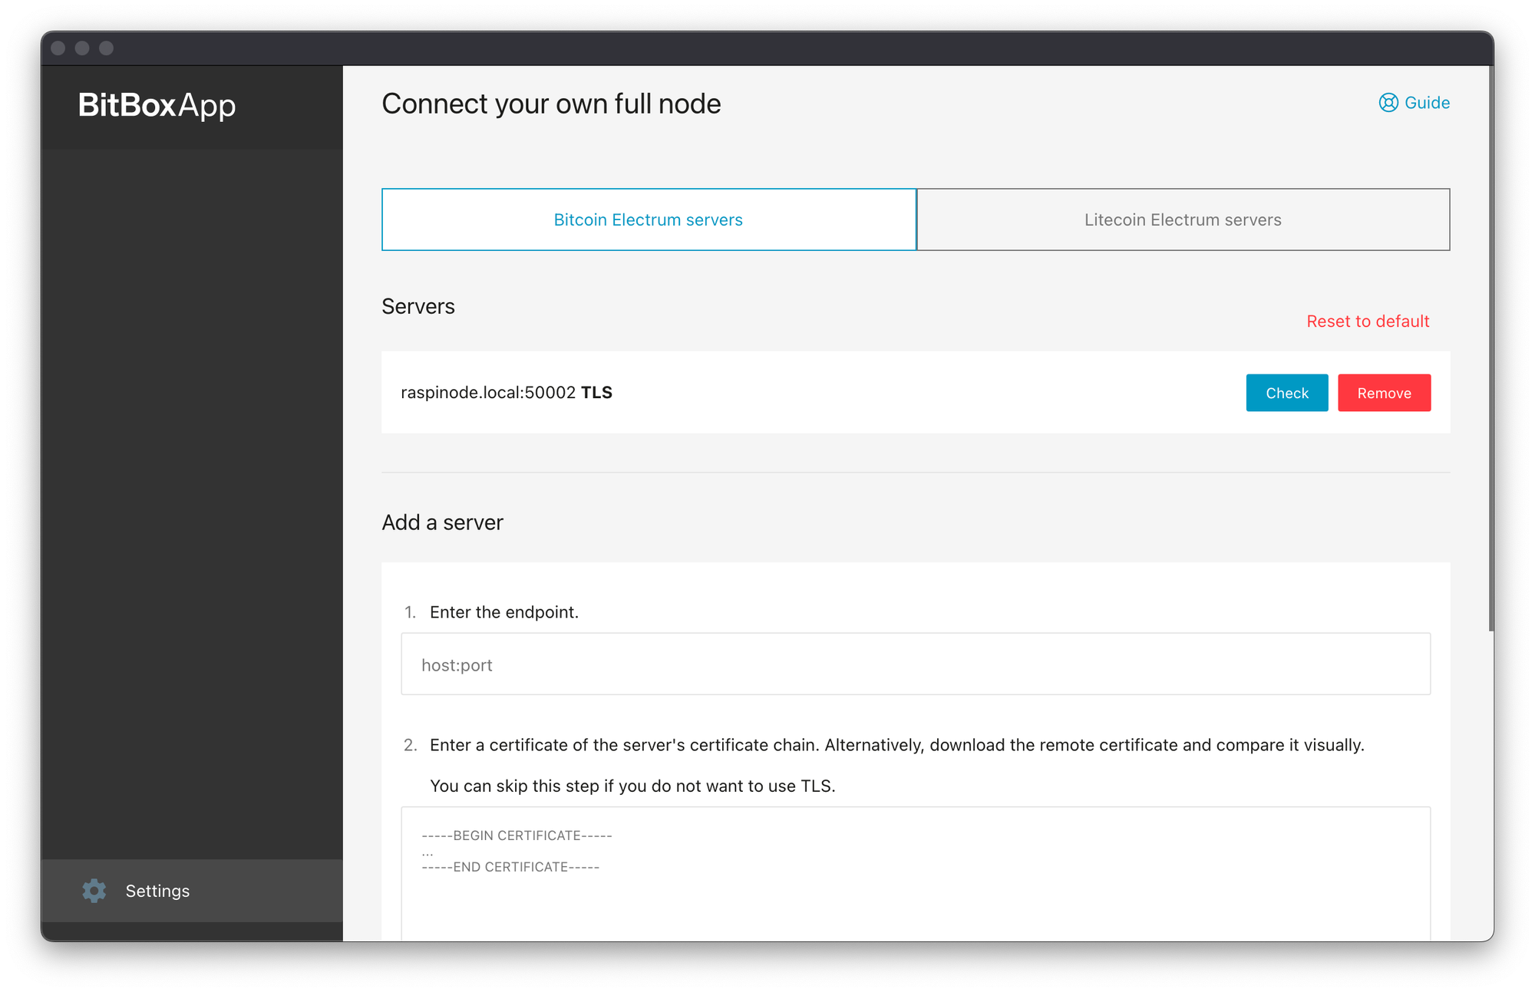Click Reset to default link

tap(1368, 321)
